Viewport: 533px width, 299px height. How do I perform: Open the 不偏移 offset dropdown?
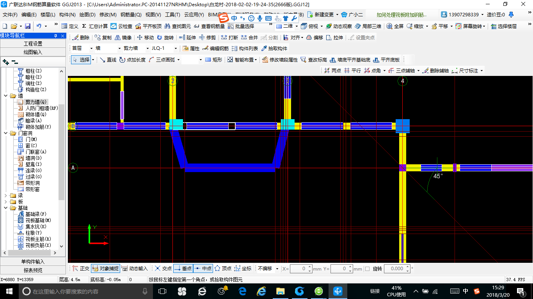[277, 269]
